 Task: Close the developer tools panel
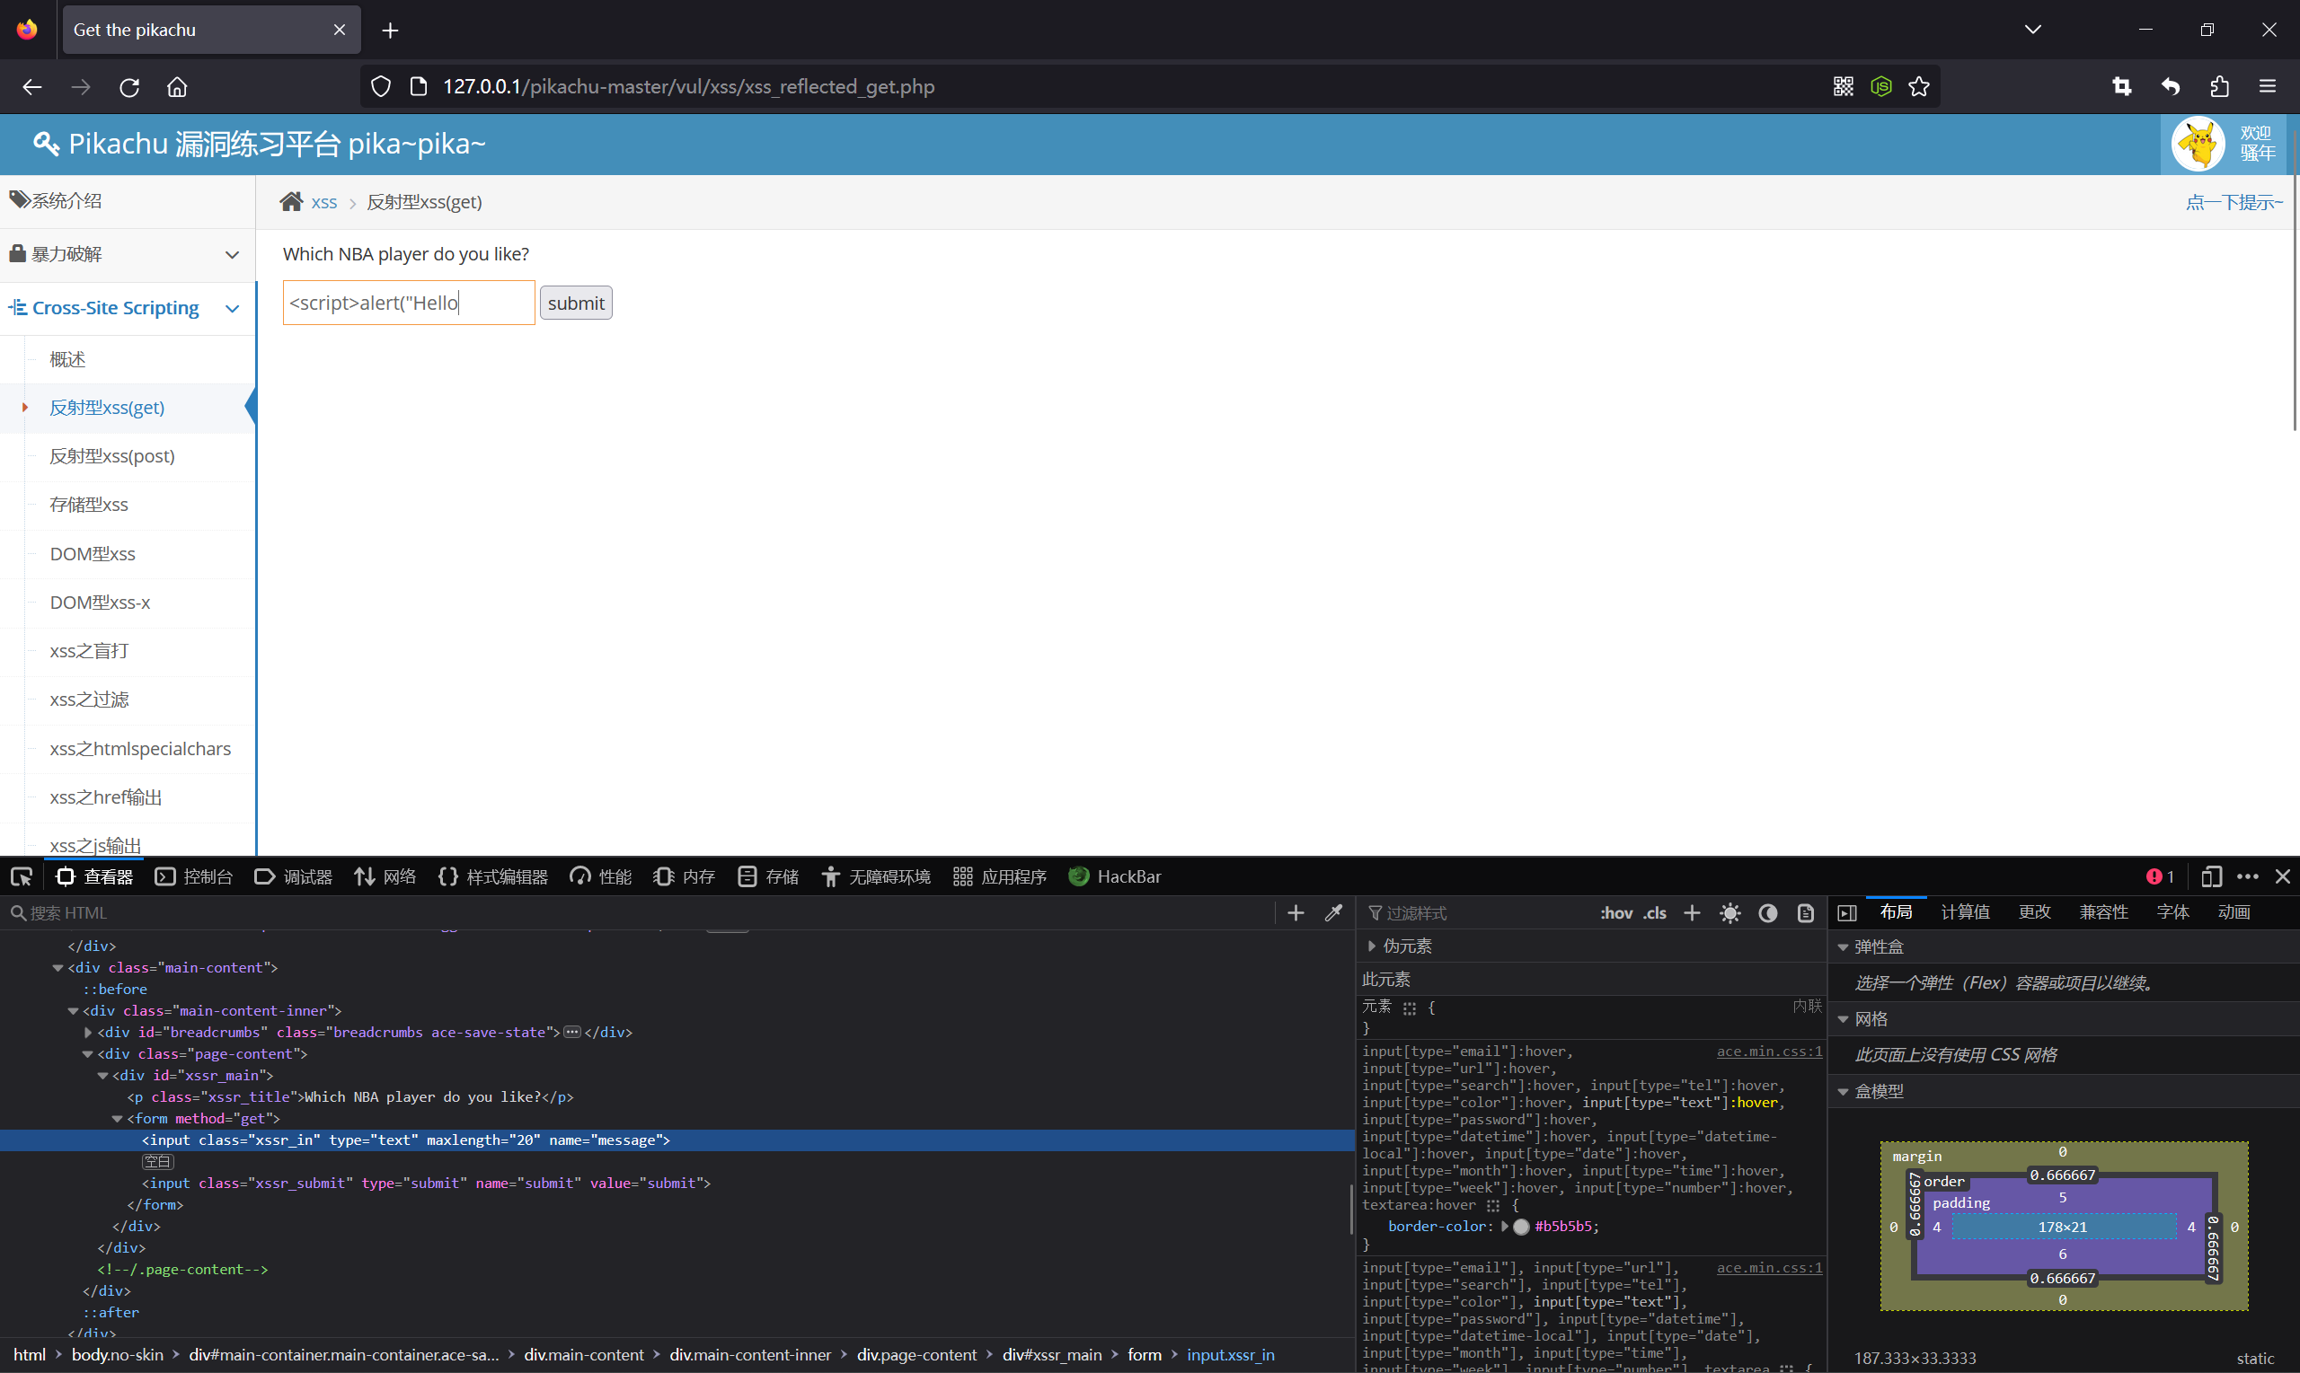click(2282, 876)
